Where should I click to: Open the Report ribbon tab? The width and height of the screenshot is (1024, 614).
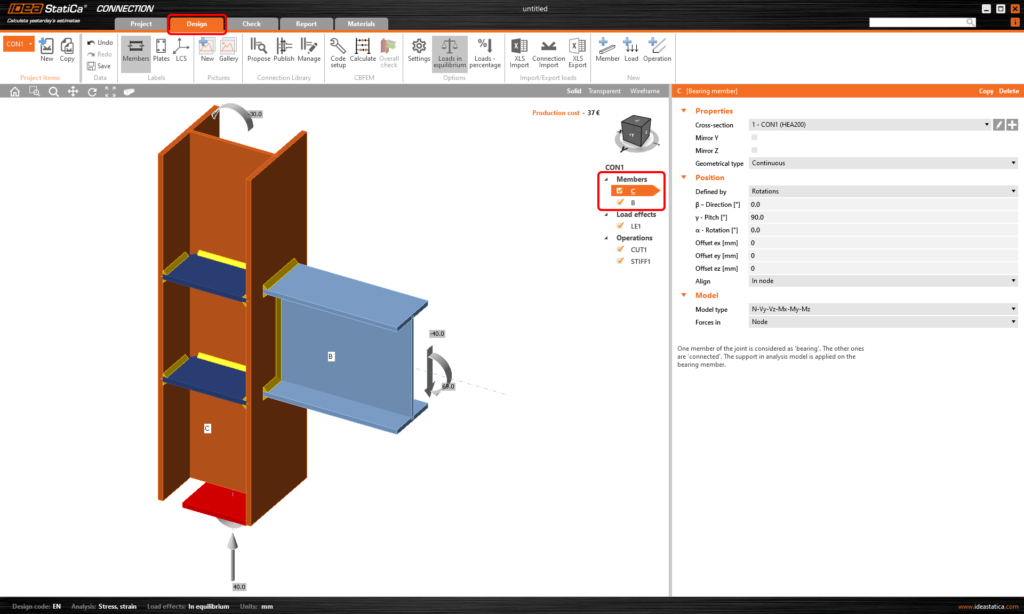[306, 23]
